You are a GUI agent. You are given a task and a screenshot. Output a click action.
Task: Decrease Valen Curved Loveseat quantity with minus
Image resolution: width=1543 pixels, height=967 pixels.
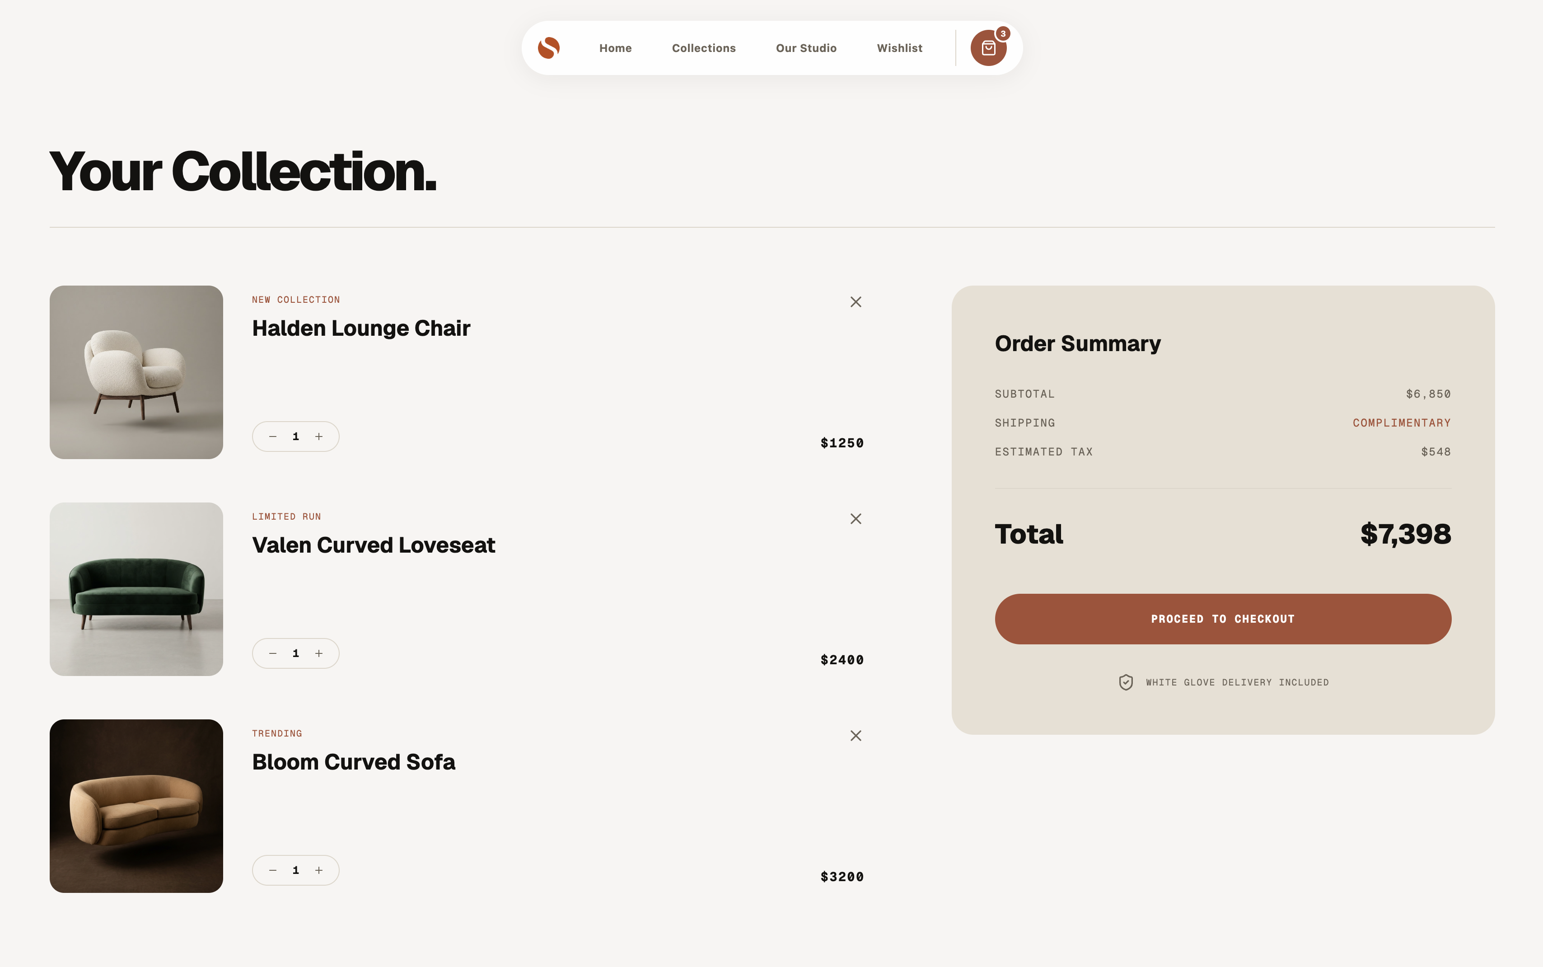[x=273, y=653]
